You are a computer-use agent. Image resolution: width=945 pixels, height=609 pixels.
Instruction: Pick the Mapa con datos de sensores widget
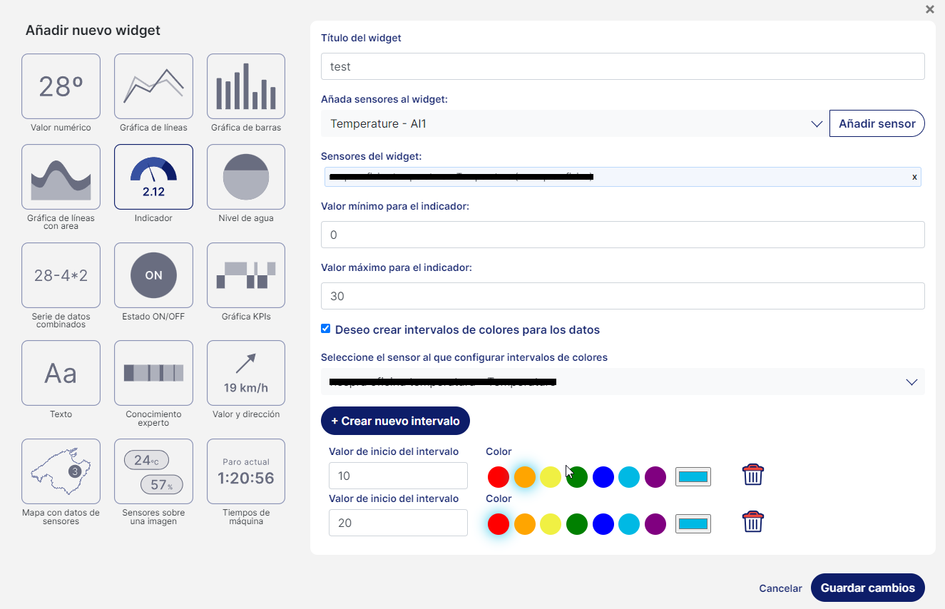[61, 471]
